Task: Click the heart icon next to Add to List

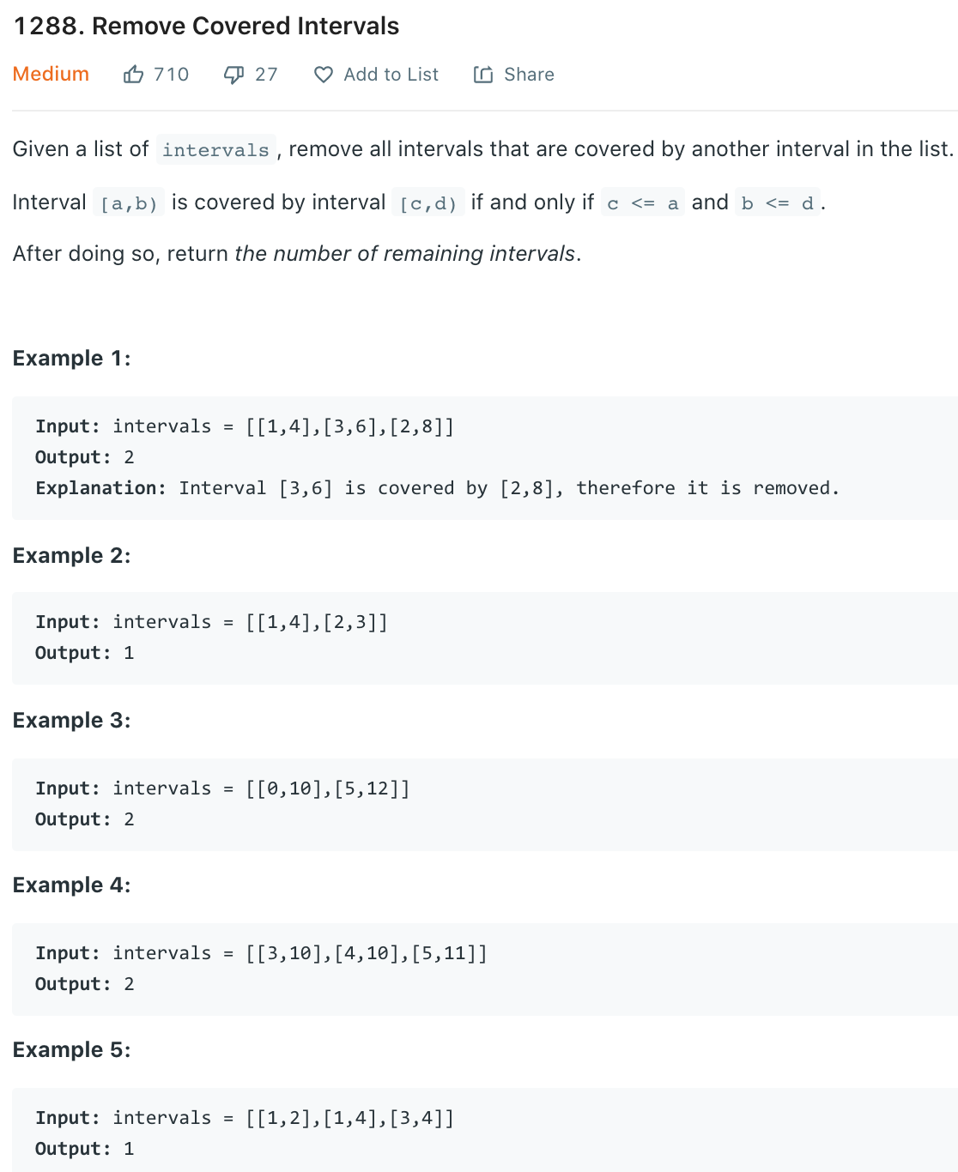Action: (323, 75)
